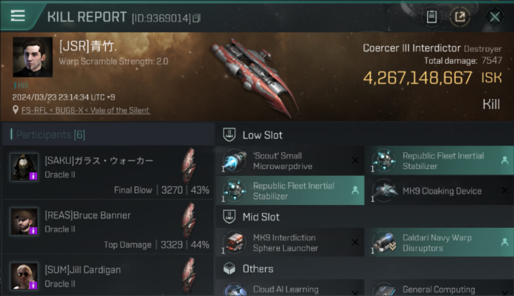Select the MK9 Interdiction Sphere Launcher icon
The height and width of the screenshot is (296, 514).
coord(235,243)
